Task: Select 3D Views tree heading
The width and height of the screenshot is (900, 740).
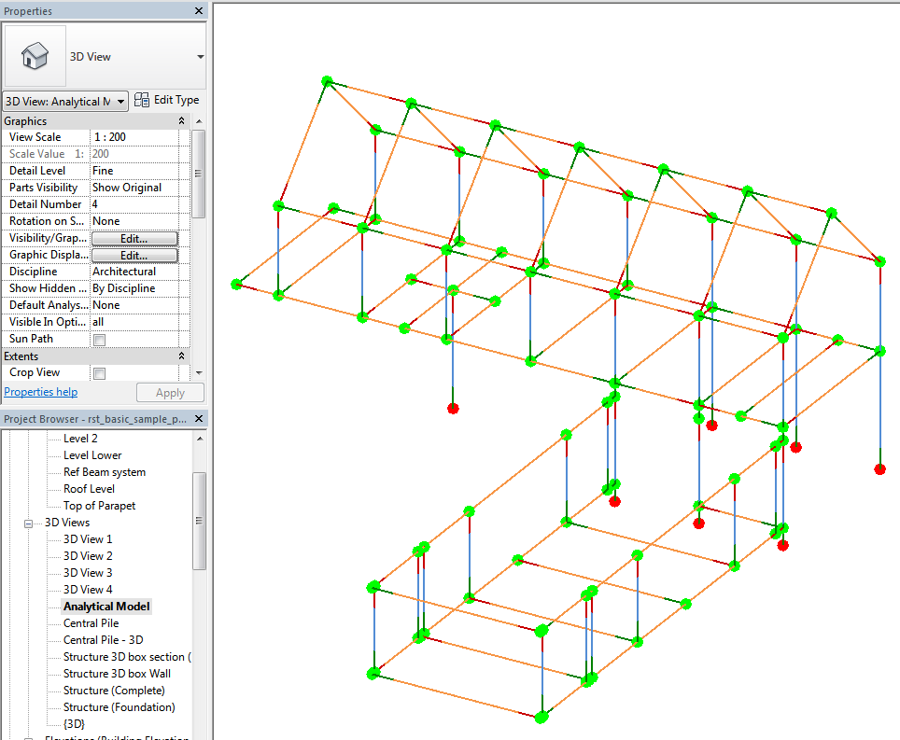Action: click(x=67, y=523)
